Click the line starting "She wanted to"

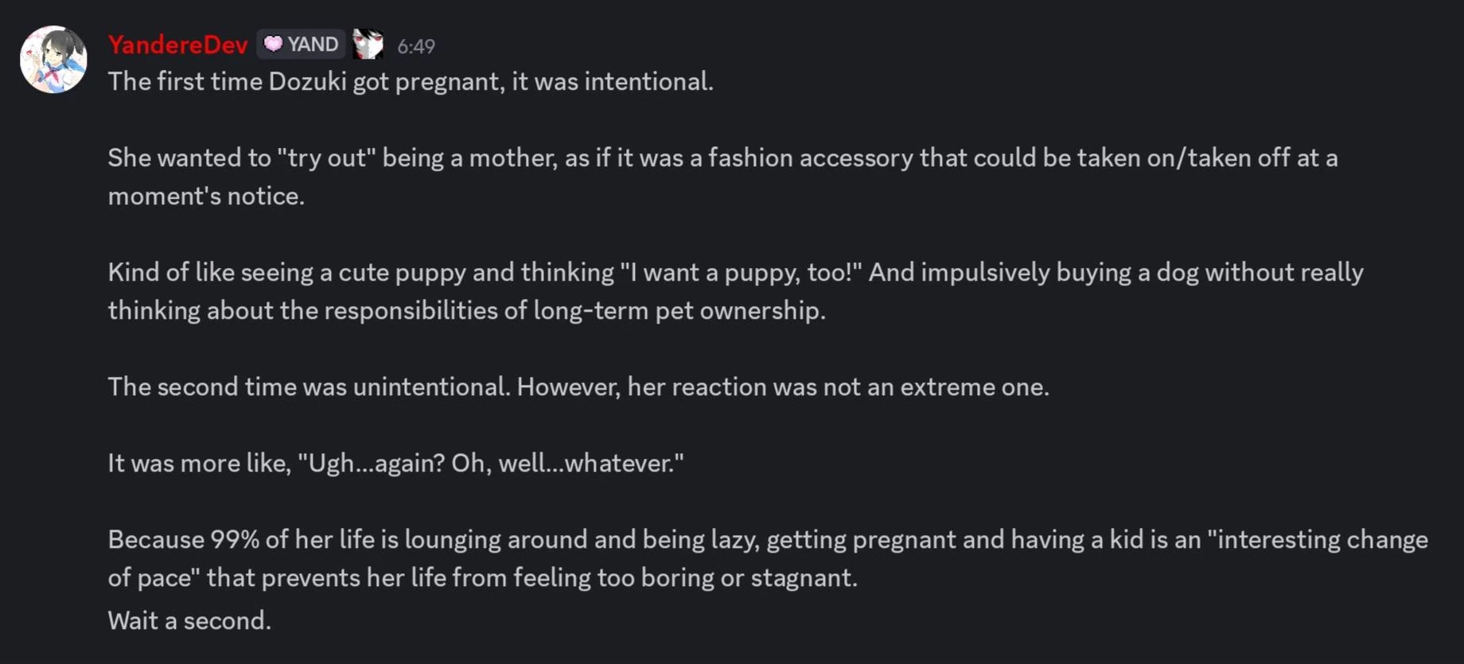point(722,158)
